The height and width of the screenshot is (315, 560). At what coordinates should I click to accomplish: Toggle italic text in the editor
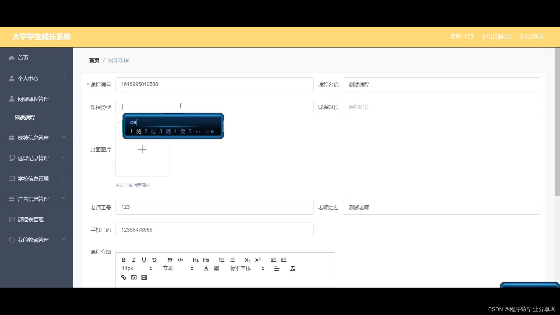coord(134,260)
